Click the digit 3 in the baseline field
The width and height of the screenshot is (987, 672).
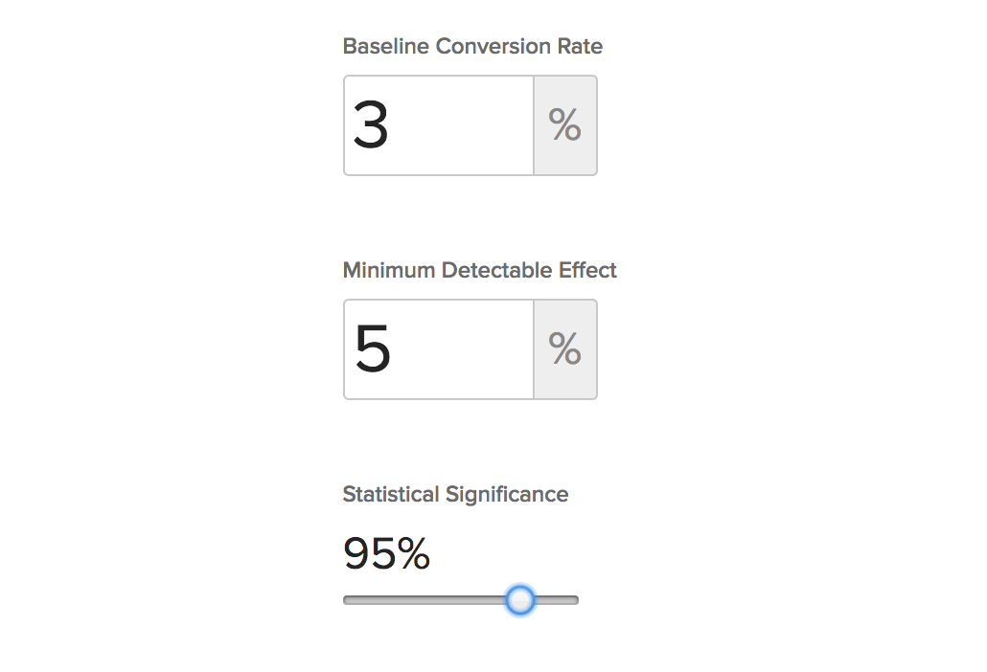(x=370, y=125)
